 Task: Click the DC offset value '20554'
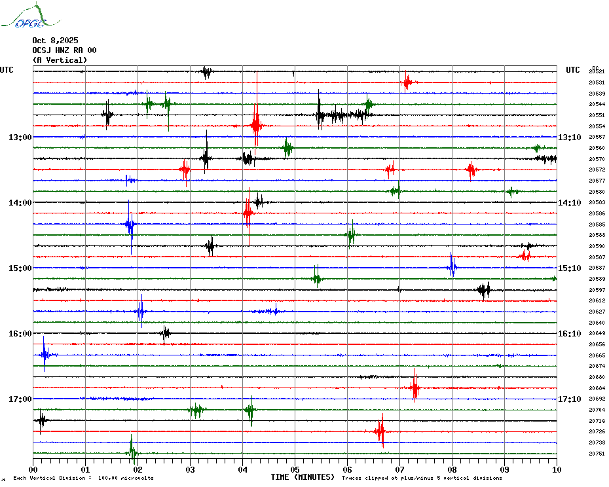tap(597, 126)
